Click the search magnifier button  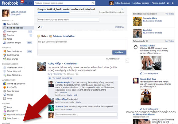click(93, 3)
